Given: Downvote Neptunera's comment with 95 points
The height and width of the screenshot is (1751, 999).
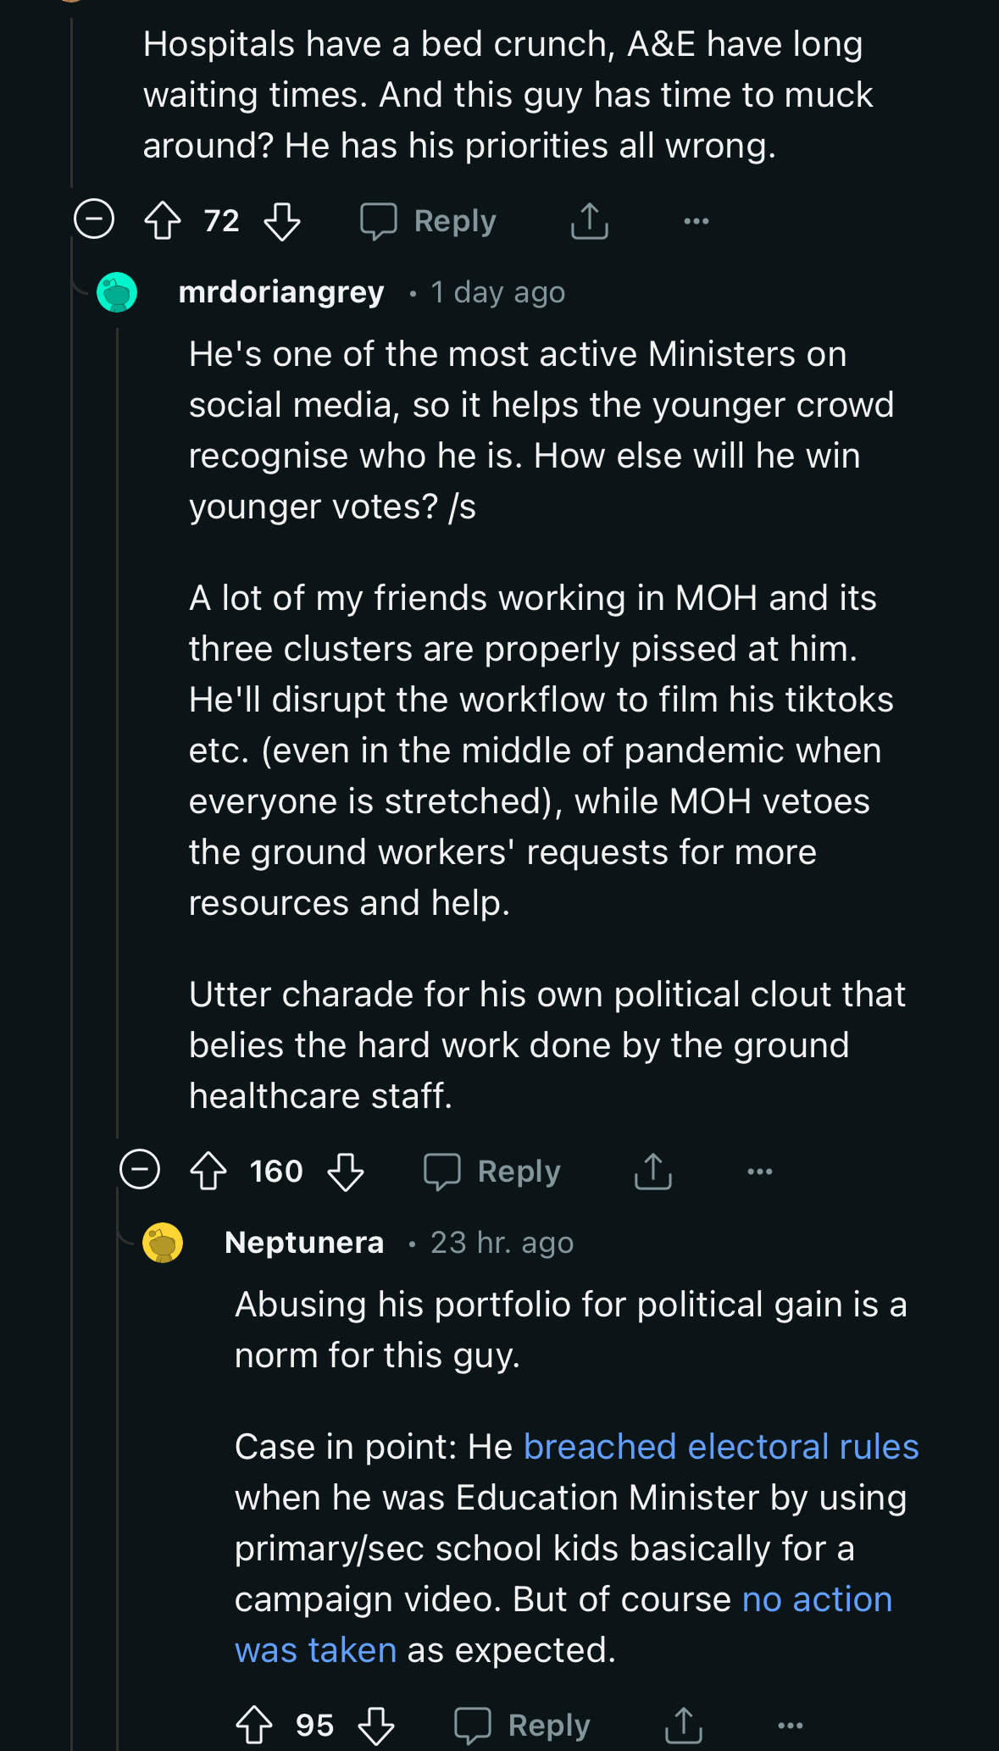Looking at the screenshot, I should [376, 1725].
